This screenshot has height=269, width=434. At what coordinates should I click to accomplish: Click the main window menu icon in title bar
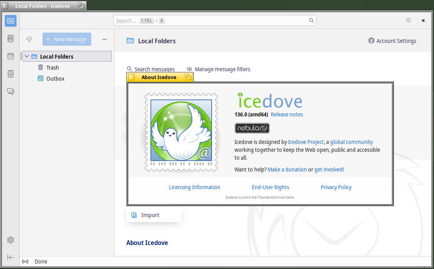pos(5,6)
